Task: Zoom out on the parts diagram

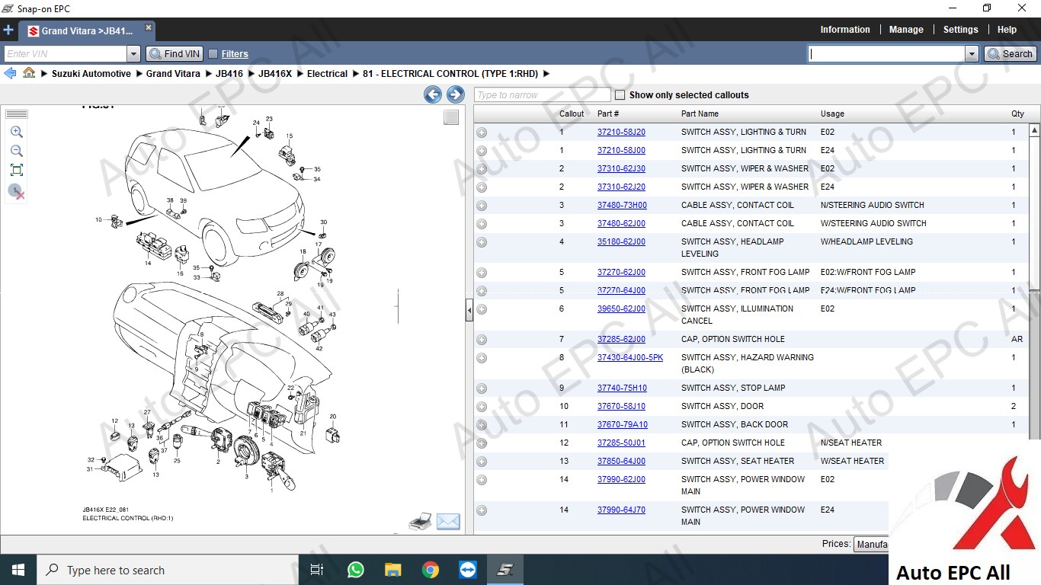Action: point(17,151)
